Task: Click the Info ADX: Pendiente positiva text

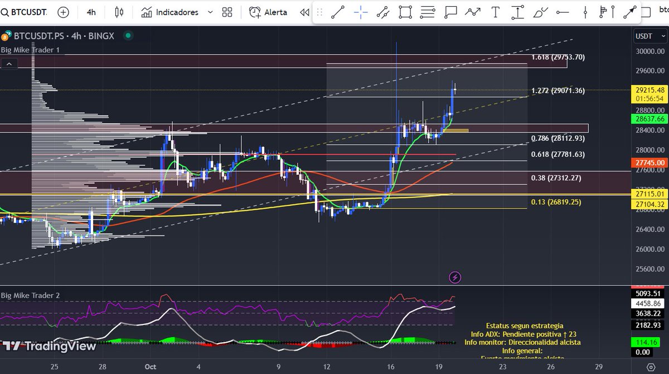Action: [525, 334]
